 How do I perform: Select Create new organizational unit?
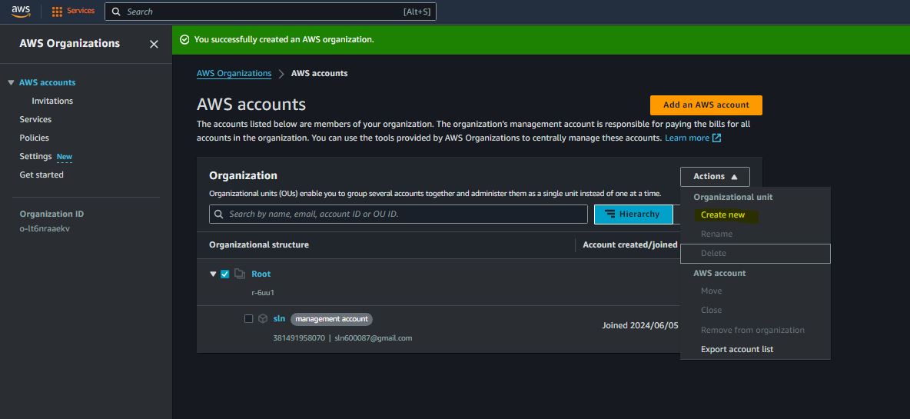[722, 215]
